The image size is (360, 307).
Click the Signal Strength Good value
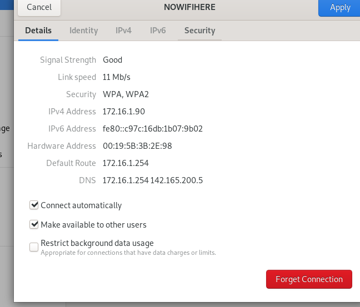point(112,60)
